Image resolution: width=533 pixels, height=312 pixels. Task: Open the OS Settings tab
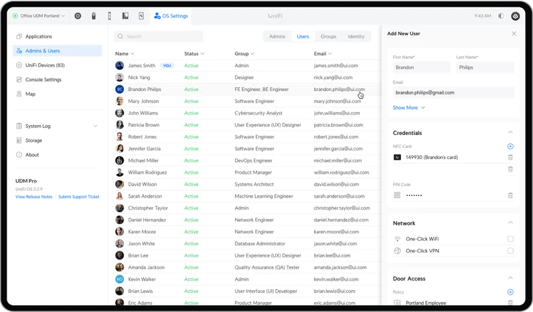(171, 16)
